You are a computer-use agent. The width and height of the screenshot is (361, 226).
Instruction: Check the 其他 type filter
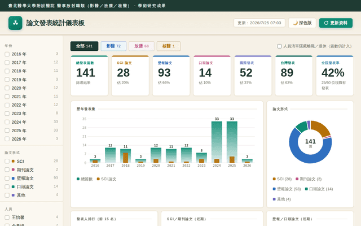point(7,195)
